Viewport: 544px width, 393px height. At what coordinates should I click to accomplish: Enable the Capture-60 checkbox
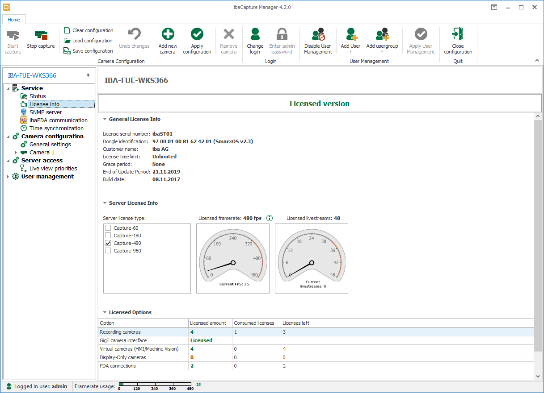pyautogui.click(x=108, y=228)
